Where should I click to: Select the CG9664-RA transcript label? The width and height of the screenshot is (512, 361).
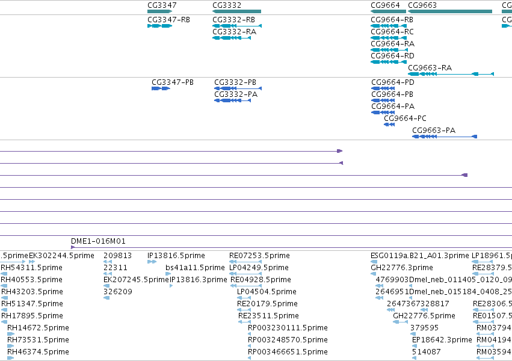(x=392, y=44)
